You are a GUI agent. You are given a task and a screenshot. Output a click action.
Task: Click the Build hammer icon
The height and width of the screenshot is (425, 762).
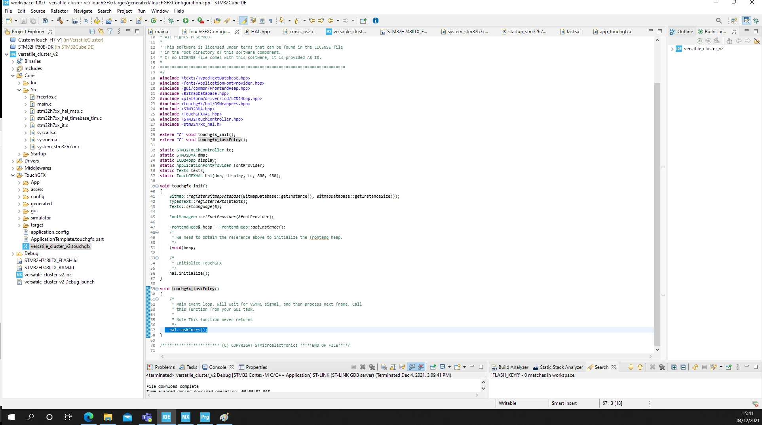tap(60, 21)
